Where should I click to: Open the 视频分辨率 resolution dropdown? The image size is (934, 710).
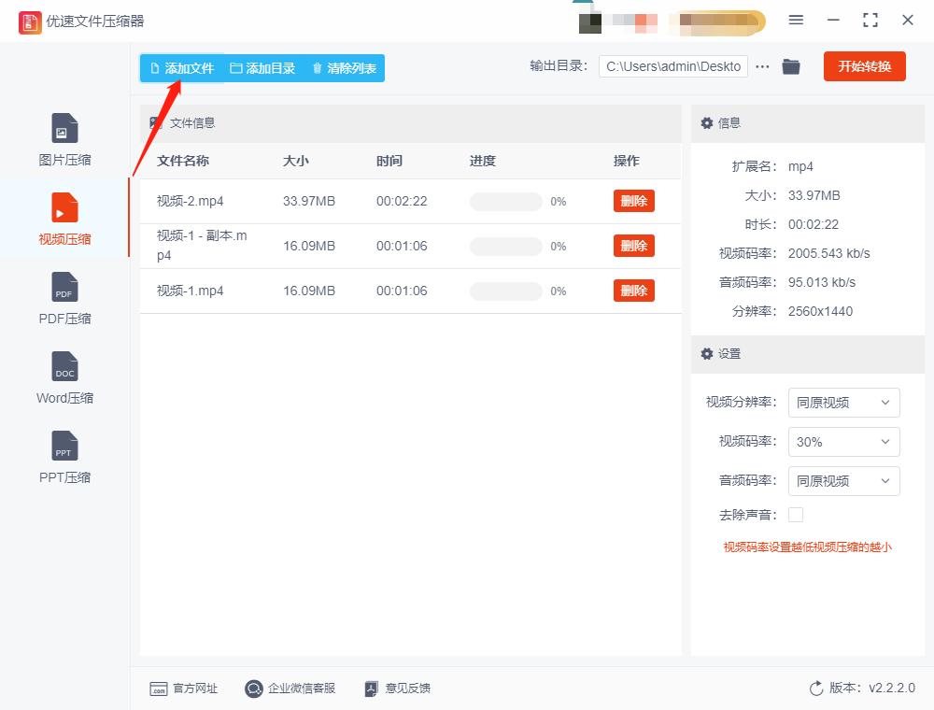pyautogui.click(x=843, y=403)
